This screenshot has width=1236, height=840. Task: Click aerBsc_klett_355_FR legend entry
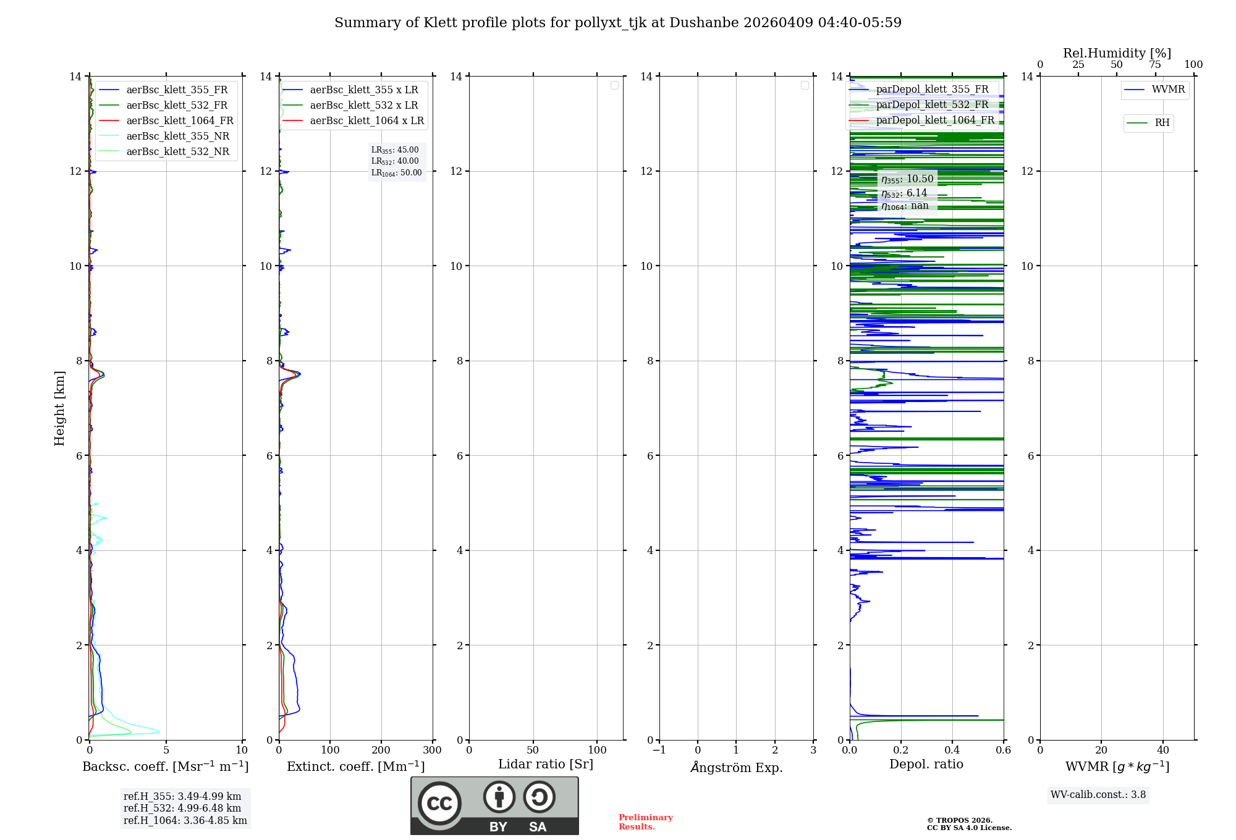pos(176,90)
